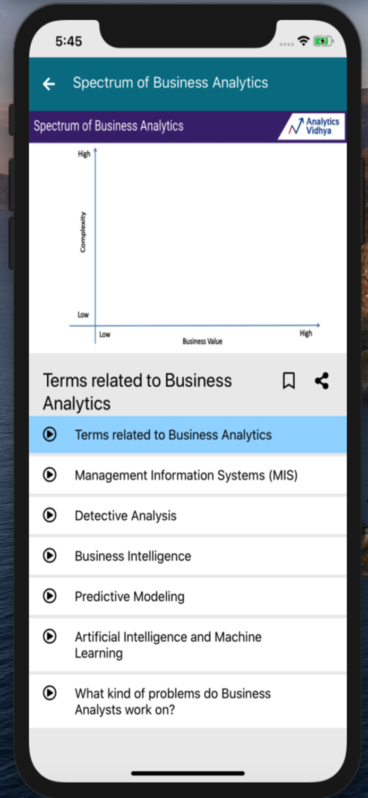Open the Business Intelligence lesson entry
Viewport: 368px width, 798px height.
tap(133, 555)
